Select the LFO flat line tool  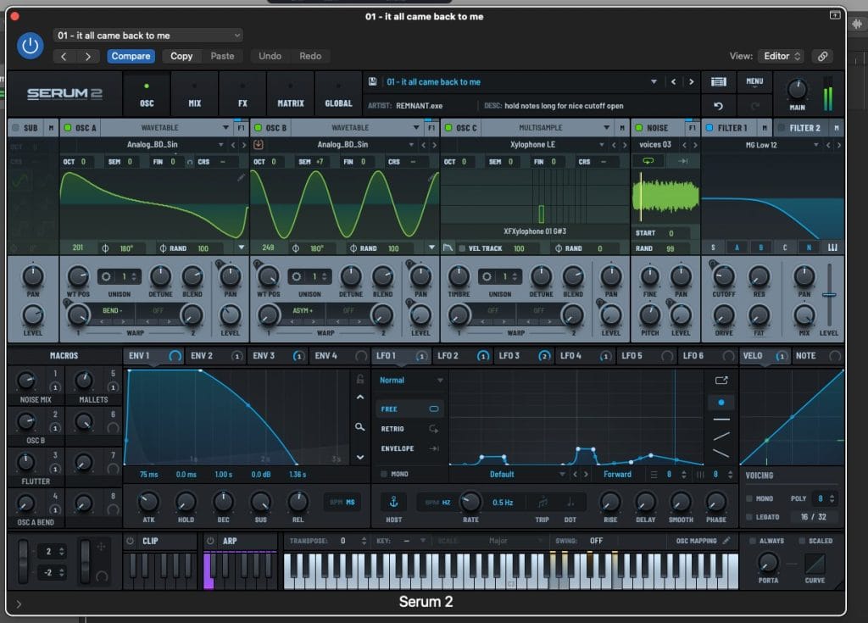pyautogui.click(x=721, y=420)
